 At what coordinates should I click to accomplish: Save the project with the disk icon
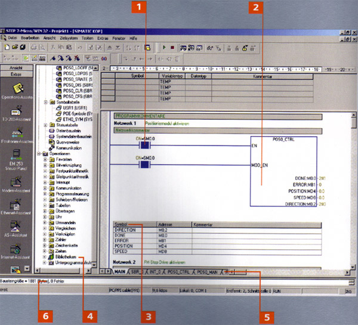tap(23, 48)
